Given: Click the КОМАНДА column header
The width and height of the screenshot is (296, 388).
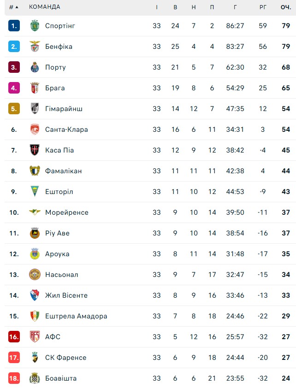Looking at the screenshot, I should [44, 7].
